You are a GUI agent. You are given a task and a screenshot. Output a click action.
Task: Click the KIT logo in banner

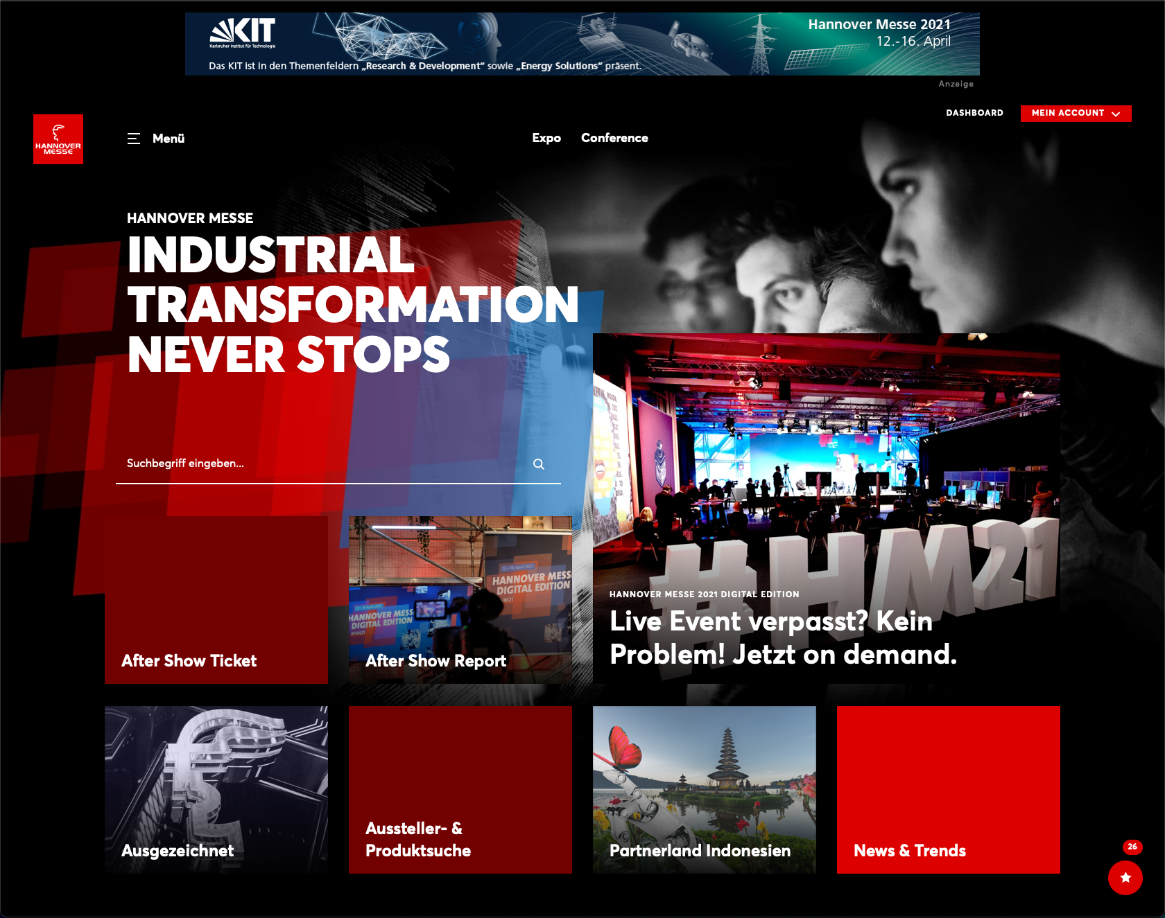pyautogui.click(x=243, y=33)
